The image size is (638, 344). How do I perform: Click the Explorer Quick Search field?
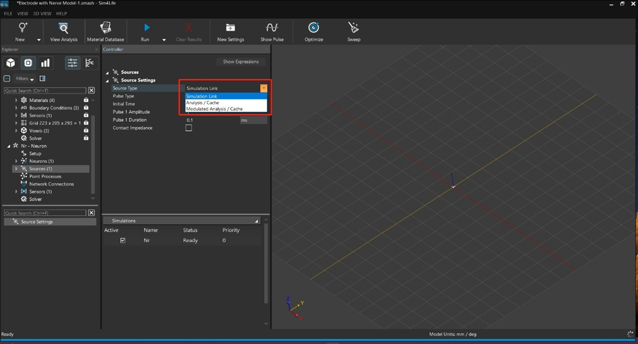pyautogui.click(x=45, y=91)
